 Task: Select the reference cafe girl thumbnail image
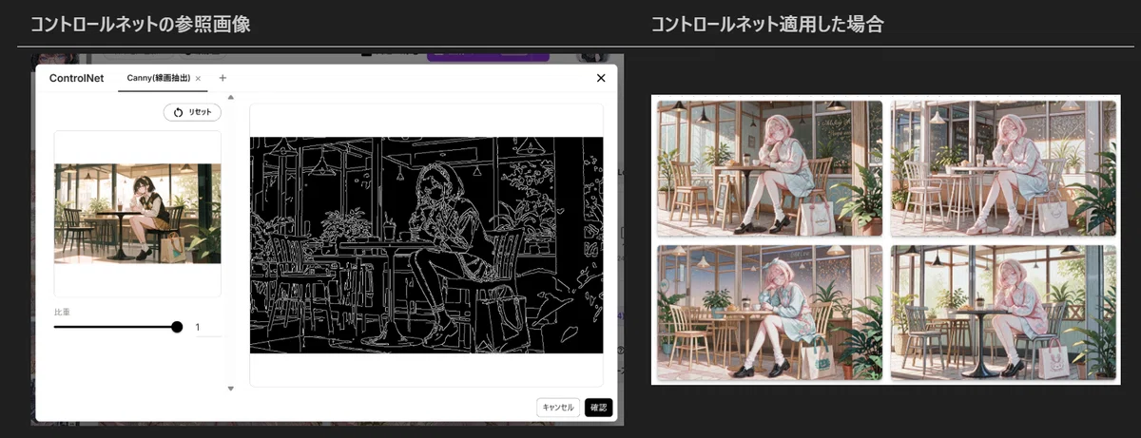tap(138, 214)
